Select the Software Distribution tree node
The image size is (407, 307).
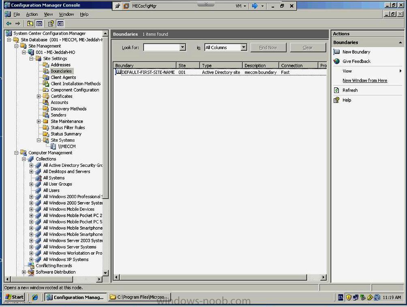56,272
